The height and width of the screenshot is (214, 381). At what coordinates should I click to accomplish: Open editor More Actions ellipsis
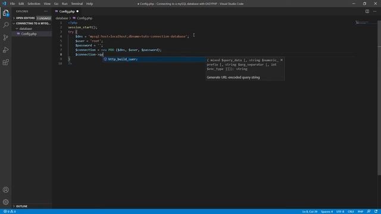pyautogui.click(x=374, y=11)
